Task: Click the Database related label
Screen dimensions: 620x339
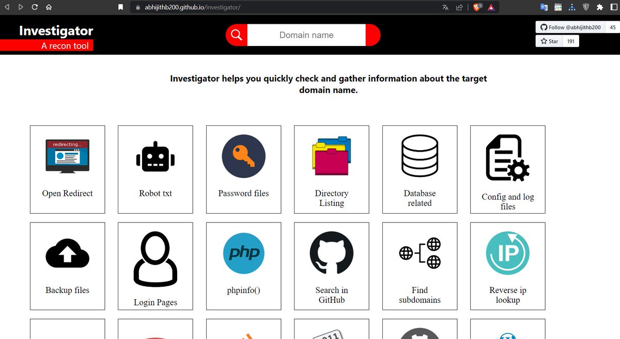Action: pyautogui.click(x=420, y=198)
